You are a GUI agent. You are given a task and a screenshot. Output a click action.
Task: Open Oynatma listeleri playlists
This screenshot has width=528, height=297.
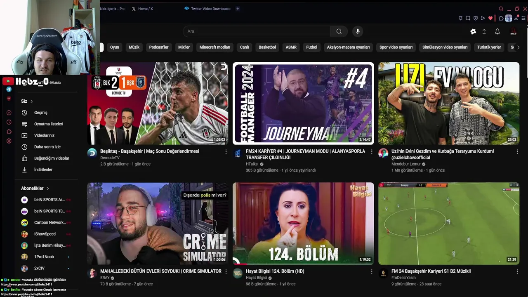[46, 124]
